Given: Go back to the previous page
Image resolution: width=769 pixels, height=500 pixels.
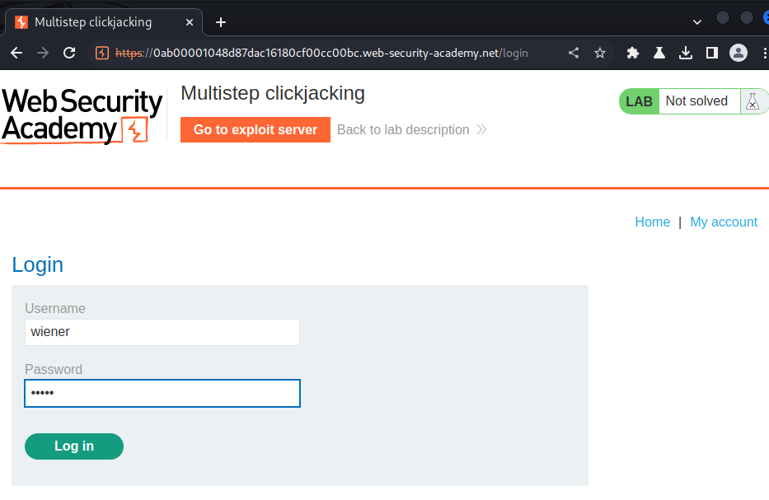Looking at the screenshot, I should click(16, 53).
